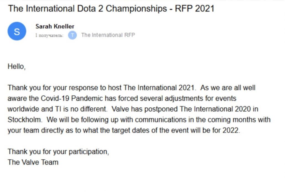Click the "Hello," greeting line
This screenshot has width=285, height=192.
click(17, 67)
